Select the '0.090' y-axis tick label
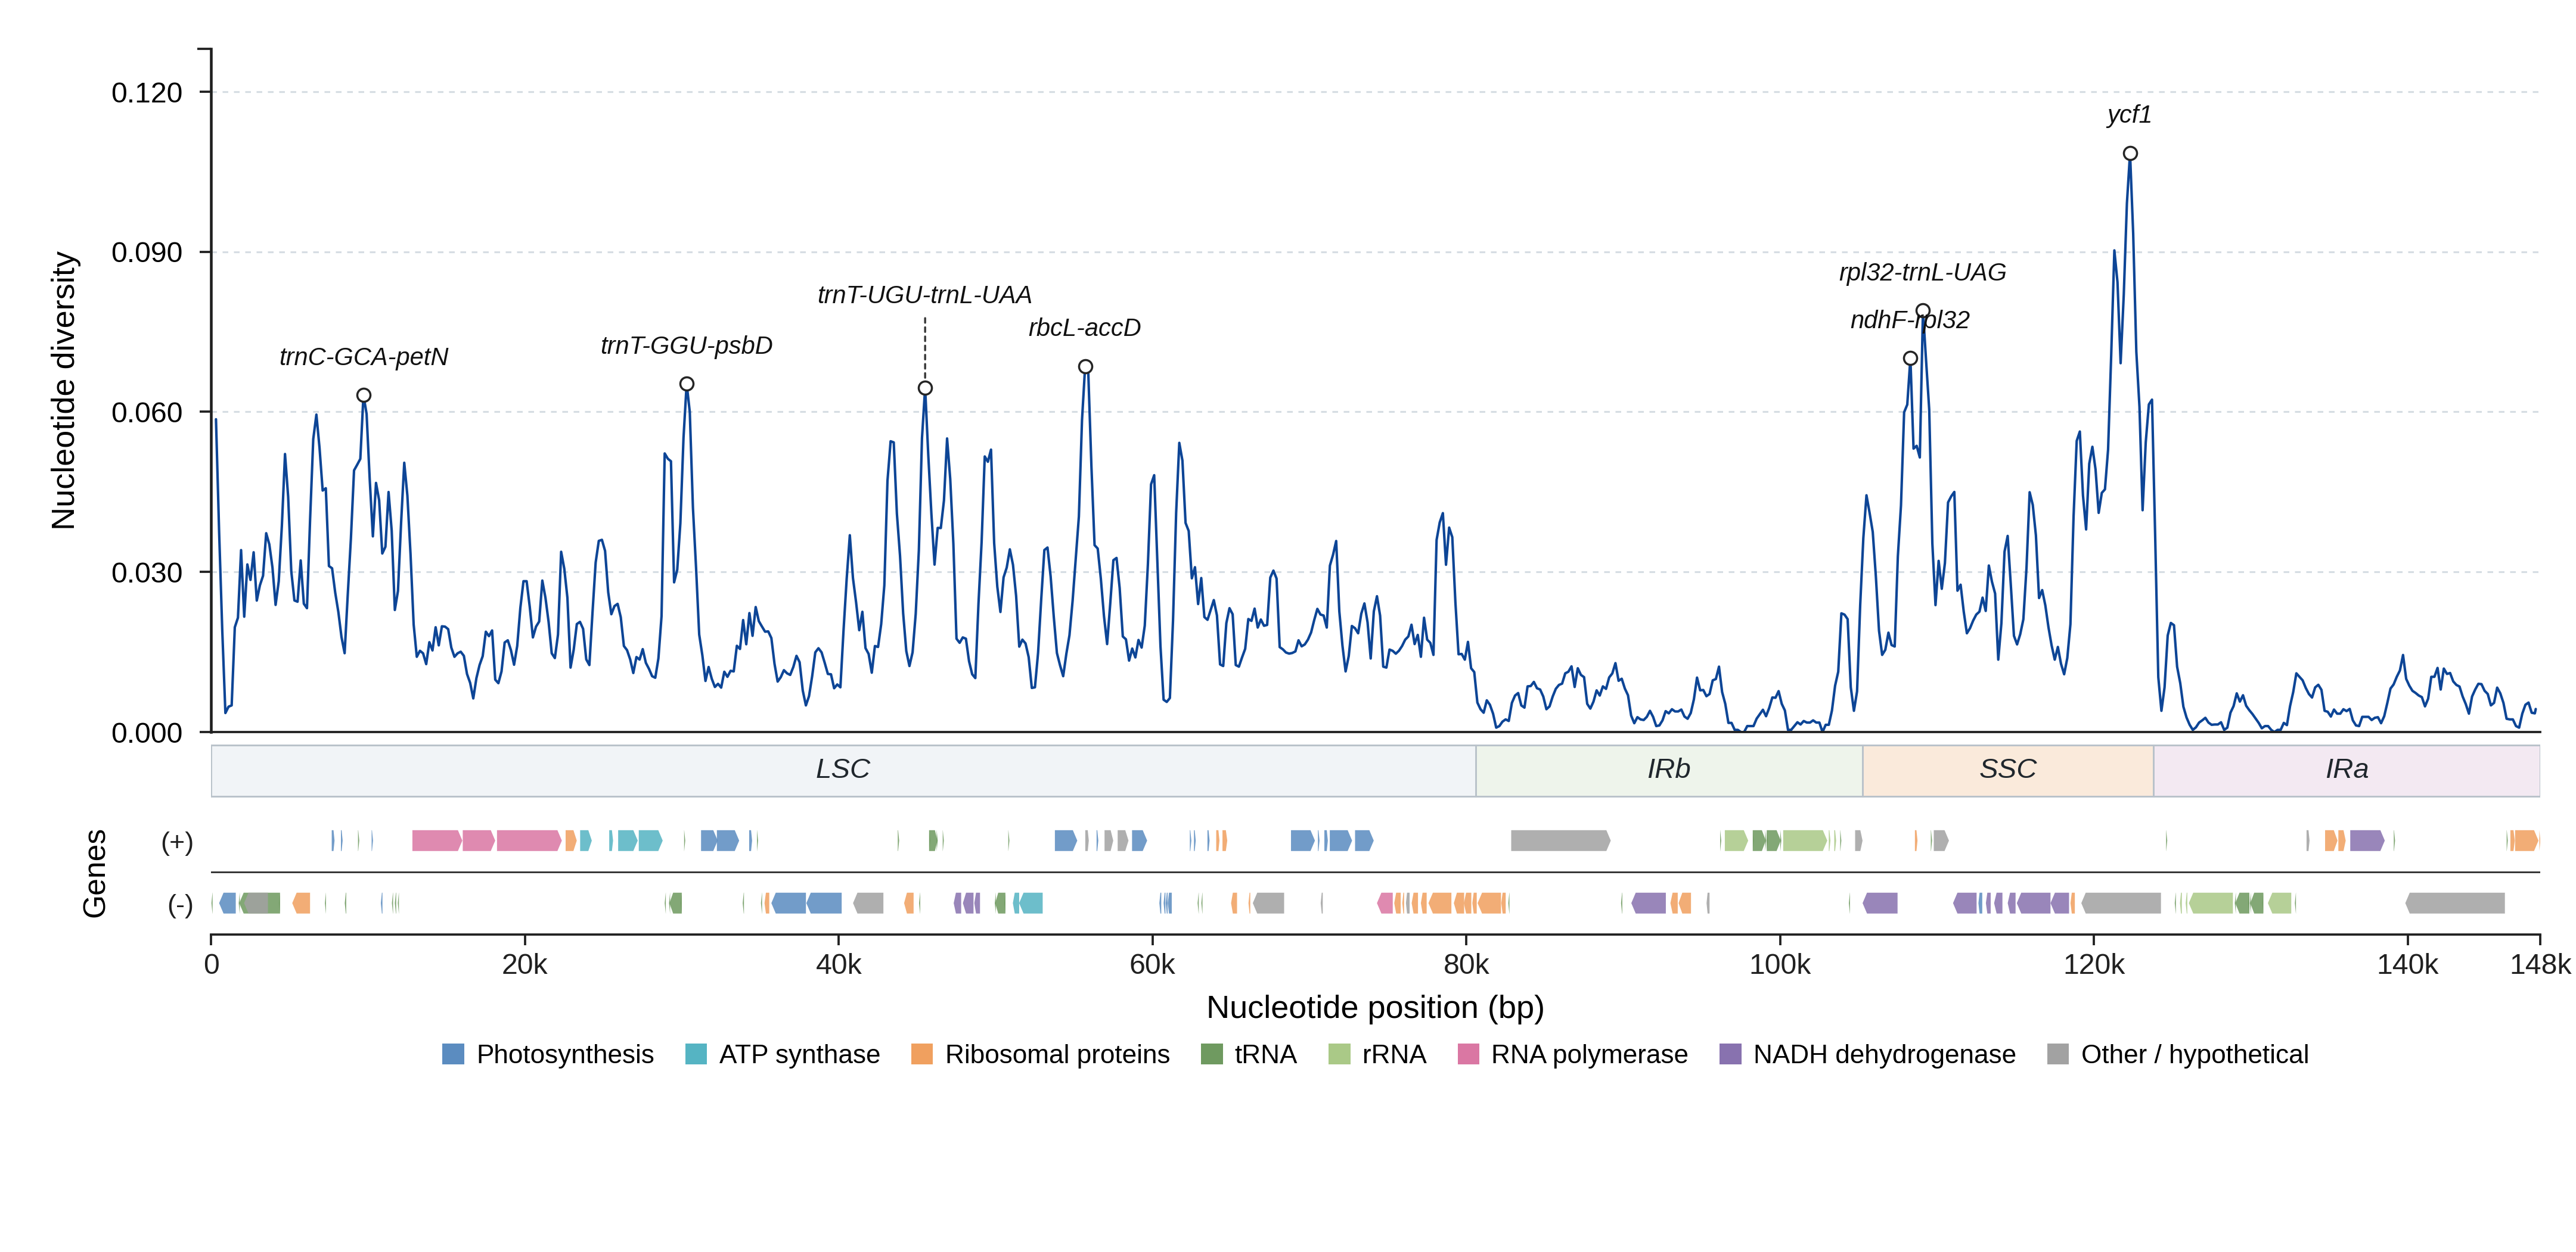 click(147, 253)
